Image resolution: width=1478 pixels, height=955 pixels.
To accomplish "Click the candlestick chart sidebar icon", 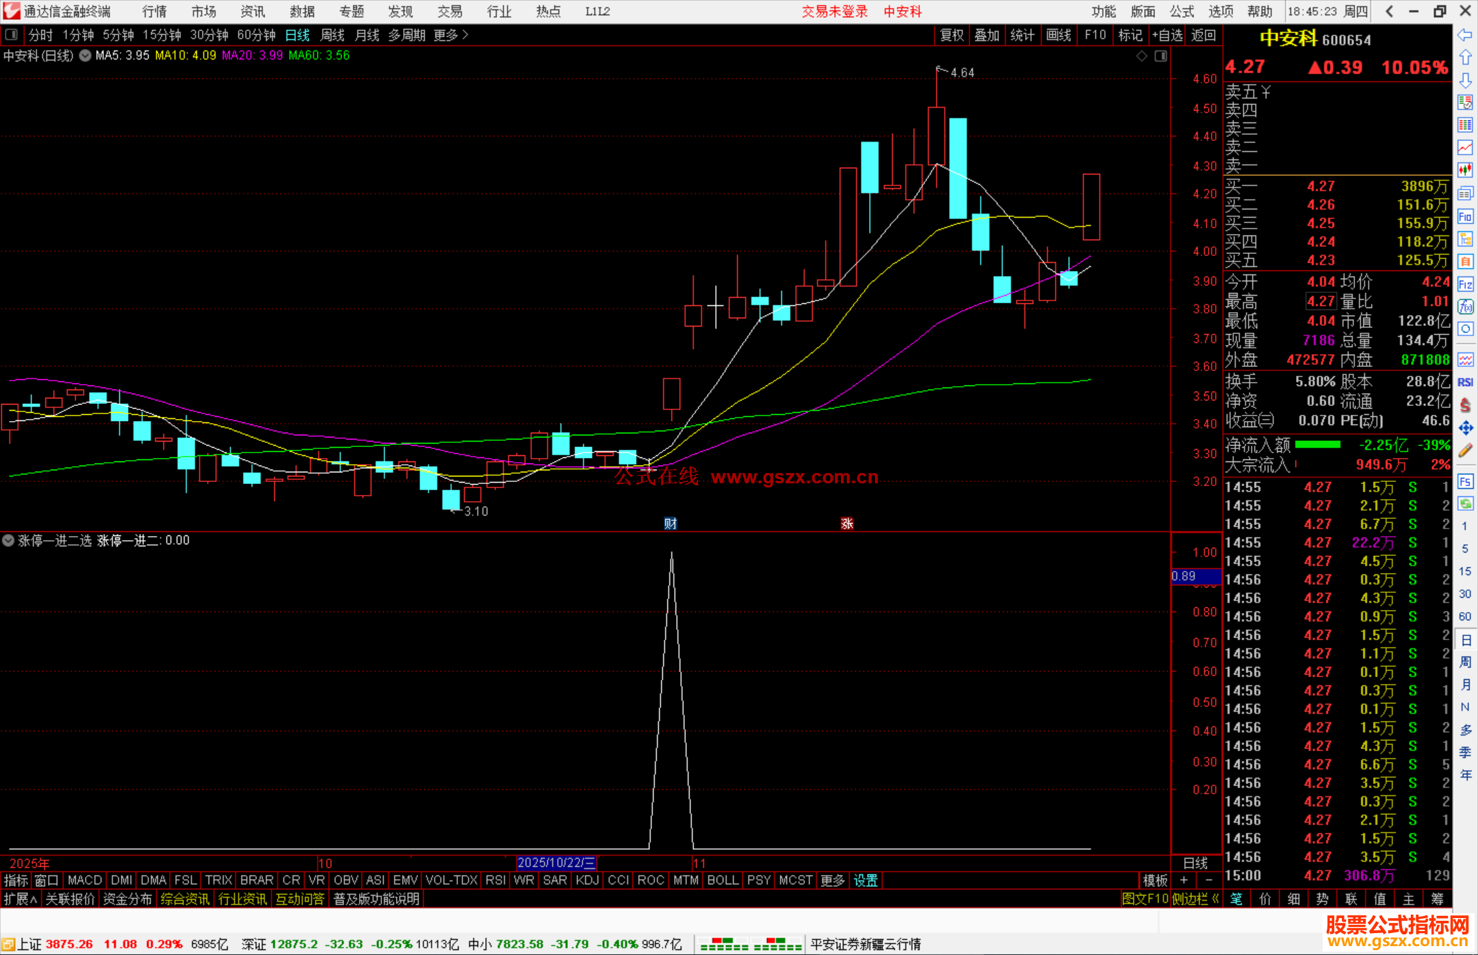I will click(1465, 170).
